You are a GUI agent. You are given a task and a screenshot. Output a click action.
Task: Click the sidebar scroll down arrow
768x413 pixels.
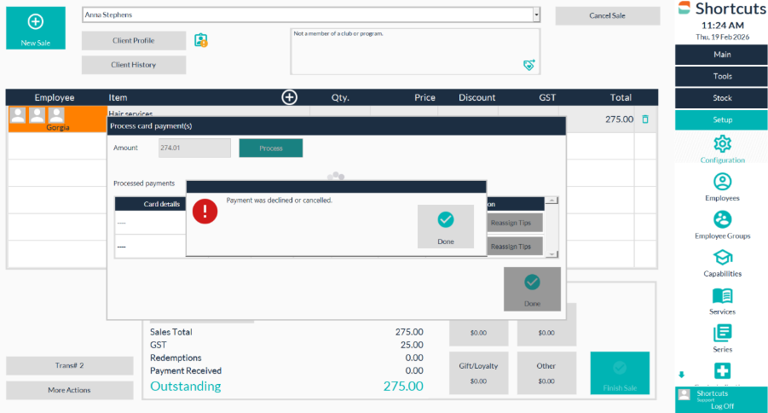pos(681,375)
